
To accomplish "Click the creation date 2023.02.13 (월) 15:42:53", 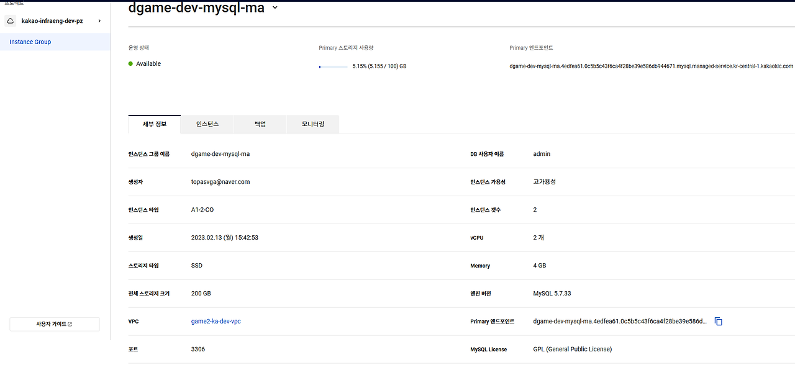I will point(225,238).
